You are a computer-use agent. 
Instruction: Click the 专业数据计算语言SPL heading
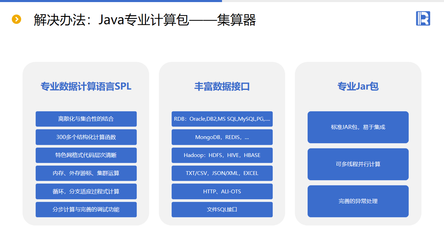[86, 86]
